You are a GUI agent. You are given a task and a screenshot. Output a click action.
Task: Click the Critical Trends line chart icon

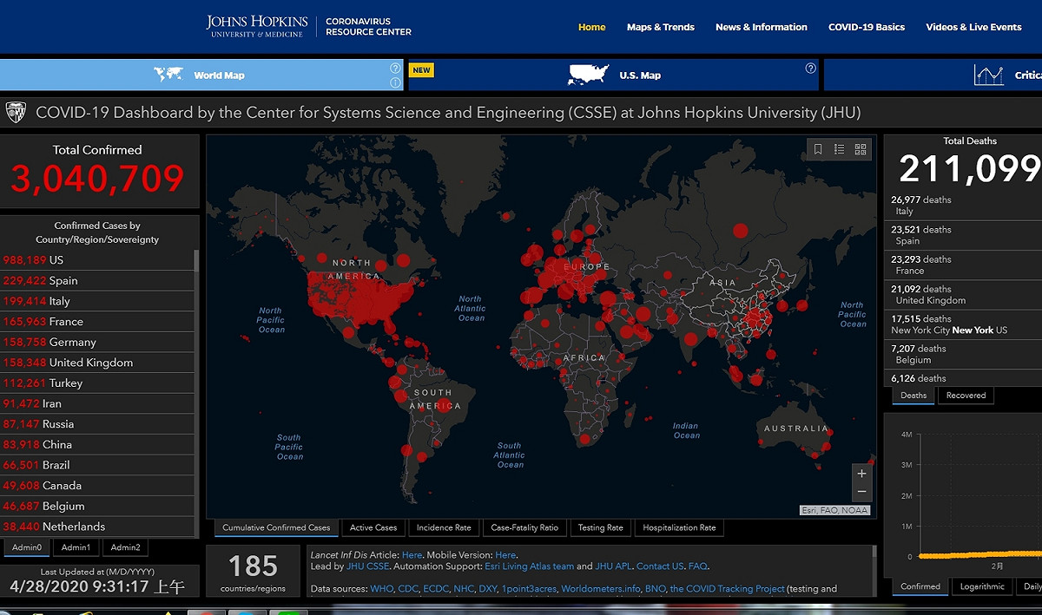click(x=989, y=75)
